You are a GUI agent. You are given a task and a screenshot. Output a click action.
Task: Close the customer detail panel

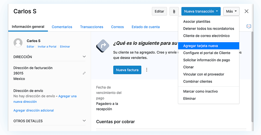(246, 11)
